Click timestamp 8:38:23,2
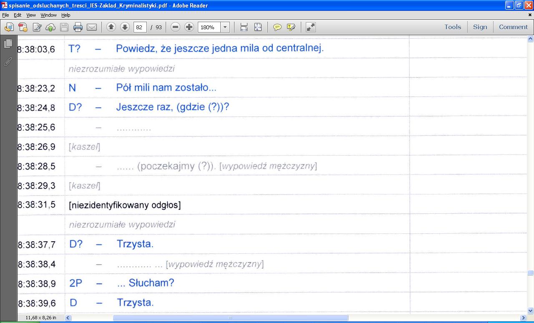 pyautogui.click(x=36, y=88)
